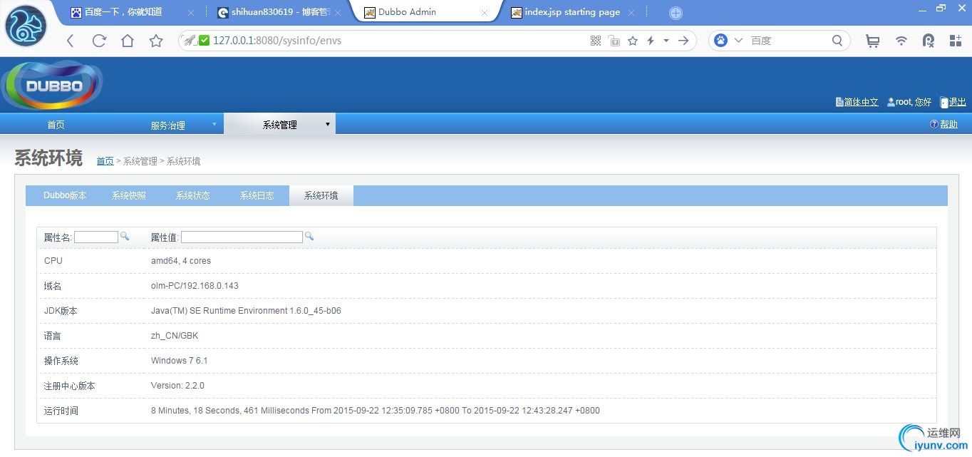Image resolution: width=972 pixels, height=457 pixels.
Task: Select the 系统环境 sub-tab
Action: pyautogui.click(x=321, y=195)
